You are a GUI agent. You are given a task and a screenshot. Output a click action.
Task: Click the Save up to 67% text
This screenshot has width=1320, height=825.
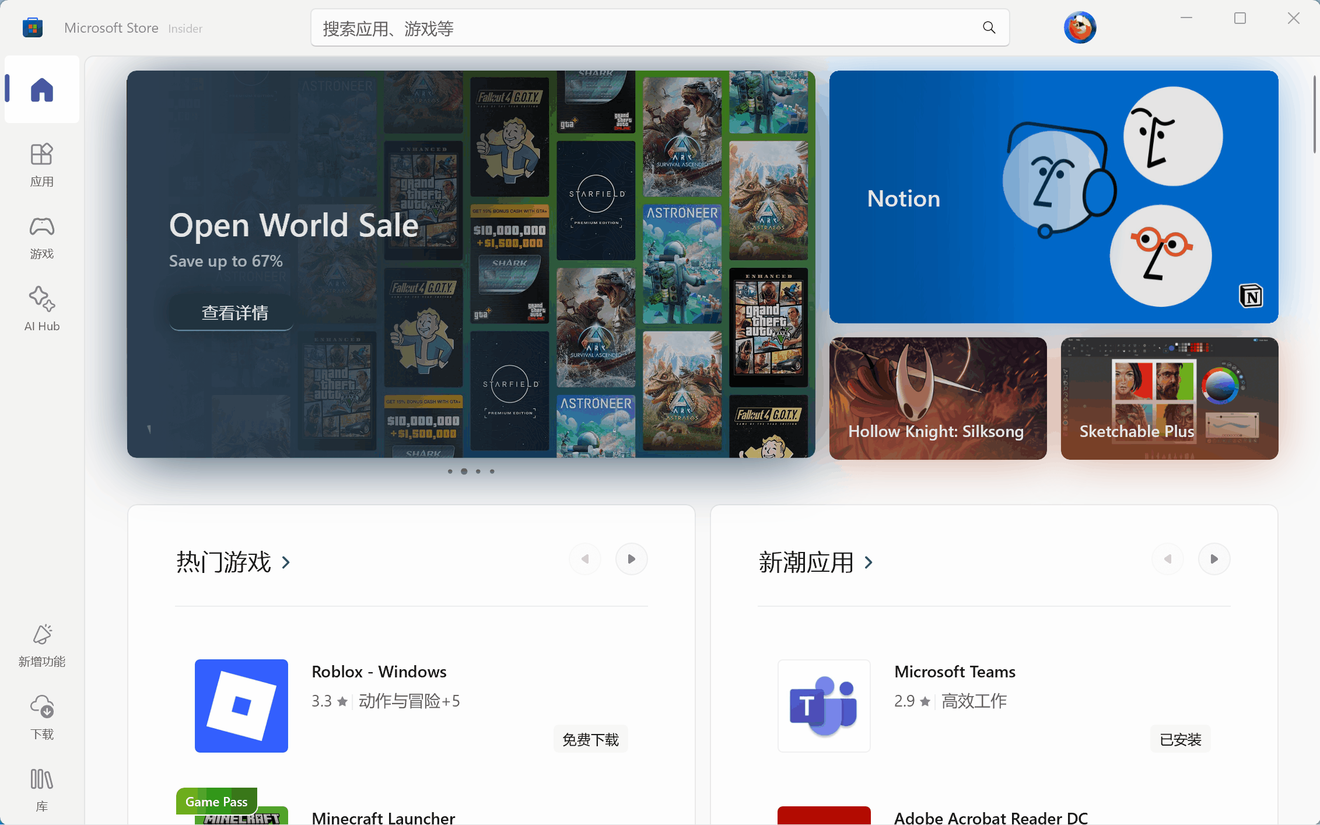226,261
